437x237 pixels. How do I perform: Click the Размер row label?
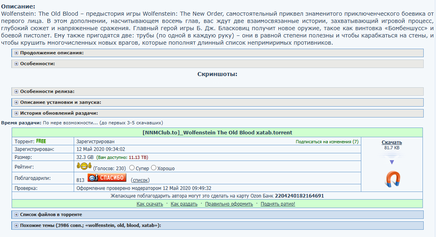(24, 157)
